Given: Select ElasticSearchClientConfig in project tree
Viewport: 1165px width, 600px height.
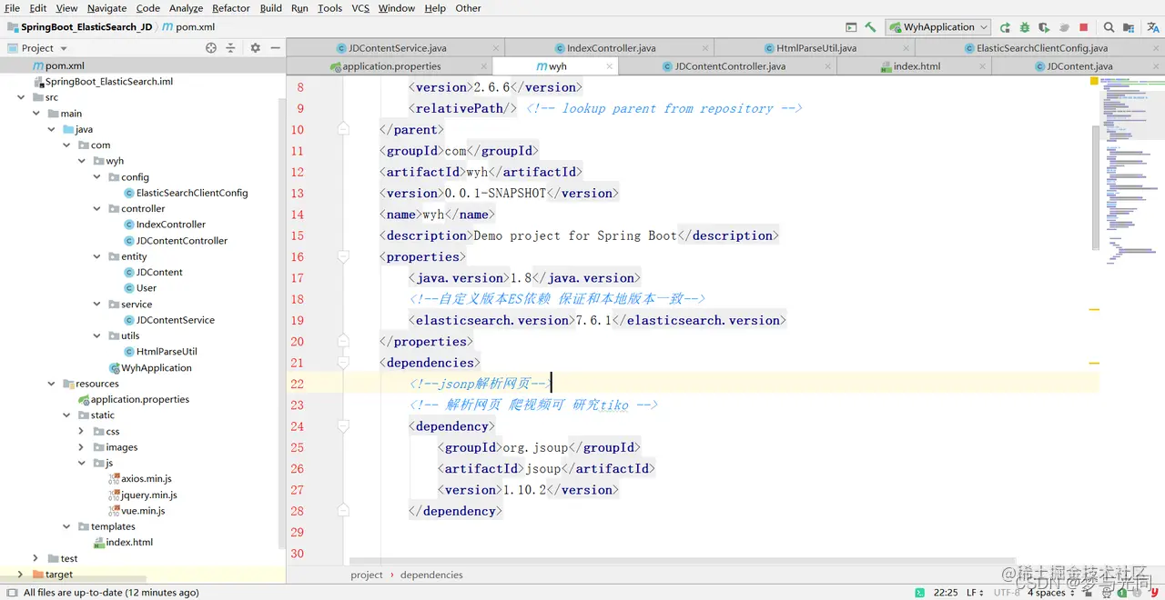Looking at the screenshot, I should tap(191, 193).
